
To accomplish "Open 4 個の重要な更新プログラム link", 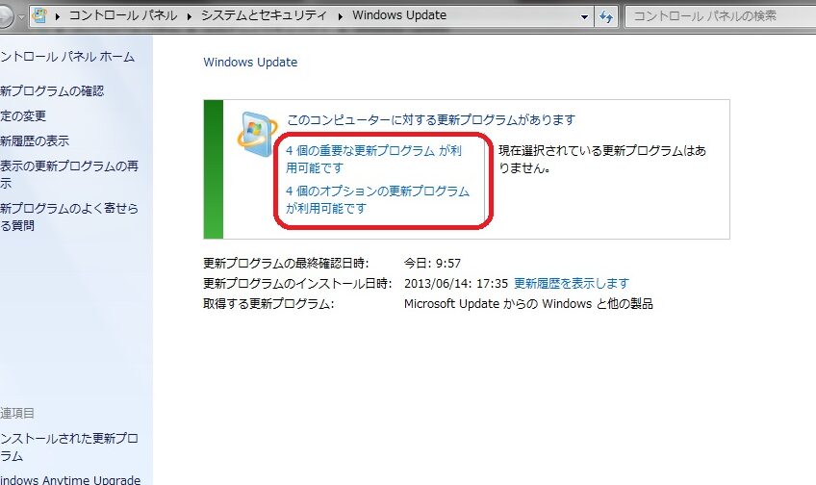I will click(373, 159).
